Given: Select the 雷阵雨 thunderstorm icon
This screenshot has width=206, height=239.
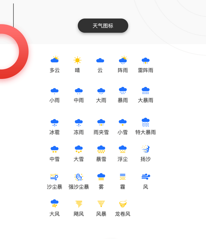Looking at the screenshot, I should click(x=146, y=61).
